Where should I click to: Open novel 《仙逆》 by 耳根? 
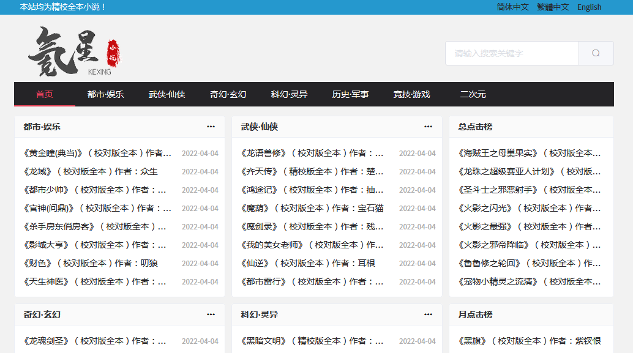(x=307, y=264)
